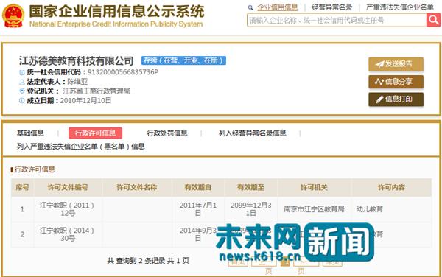Click start date 2014年9月3日 in row 2

point(198,234)
